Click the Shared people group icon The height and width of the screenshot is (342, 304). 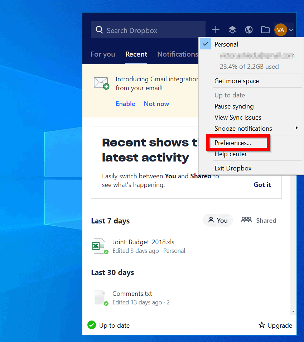[x=246, y=220]
